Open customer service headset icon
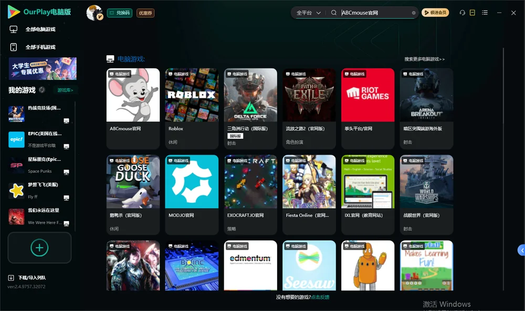This screenshot has height=311, width=525. pos(463,13)
